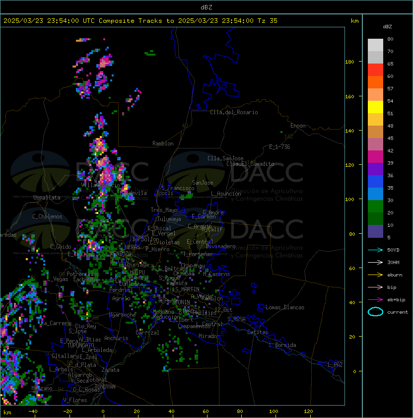Image resolution: width=413 pixels, height=418 pixels.
Task: Select the pink bip arrow in legend
Action: click(x=375, y=287)
